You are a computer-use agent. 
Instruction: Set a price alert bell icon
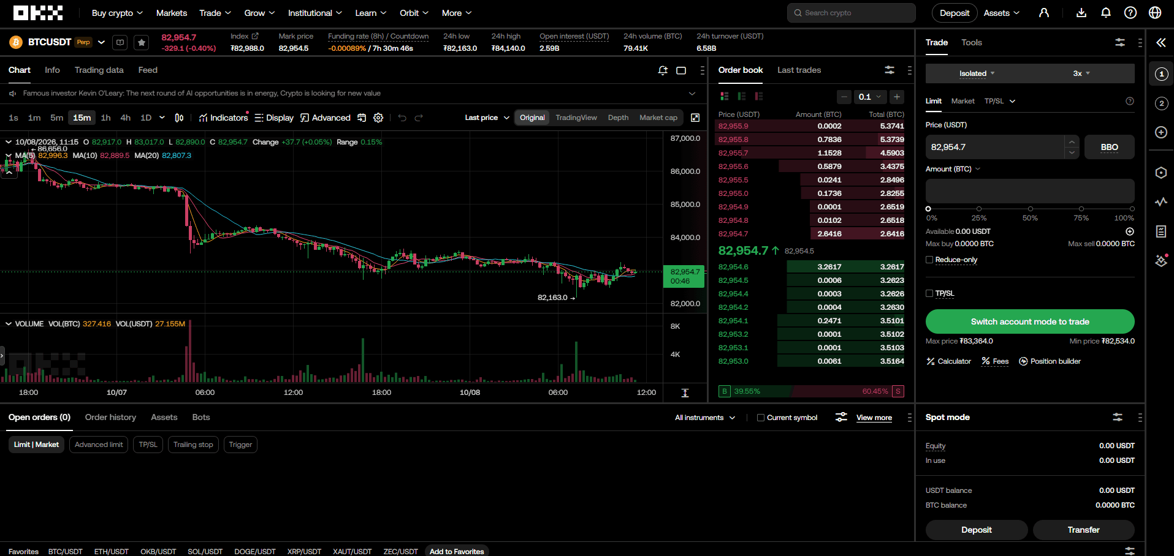coord(663,70)
